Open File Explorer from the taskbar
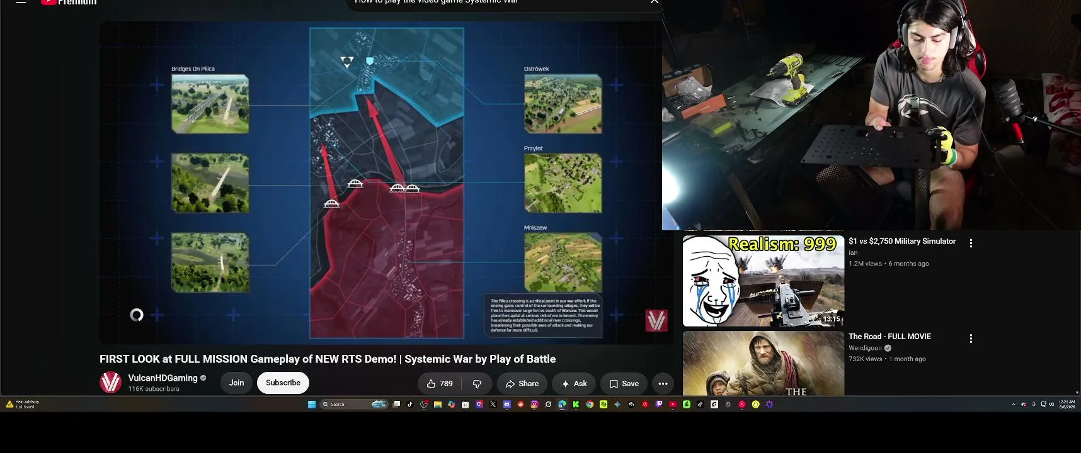 click(x=437, y=405)
